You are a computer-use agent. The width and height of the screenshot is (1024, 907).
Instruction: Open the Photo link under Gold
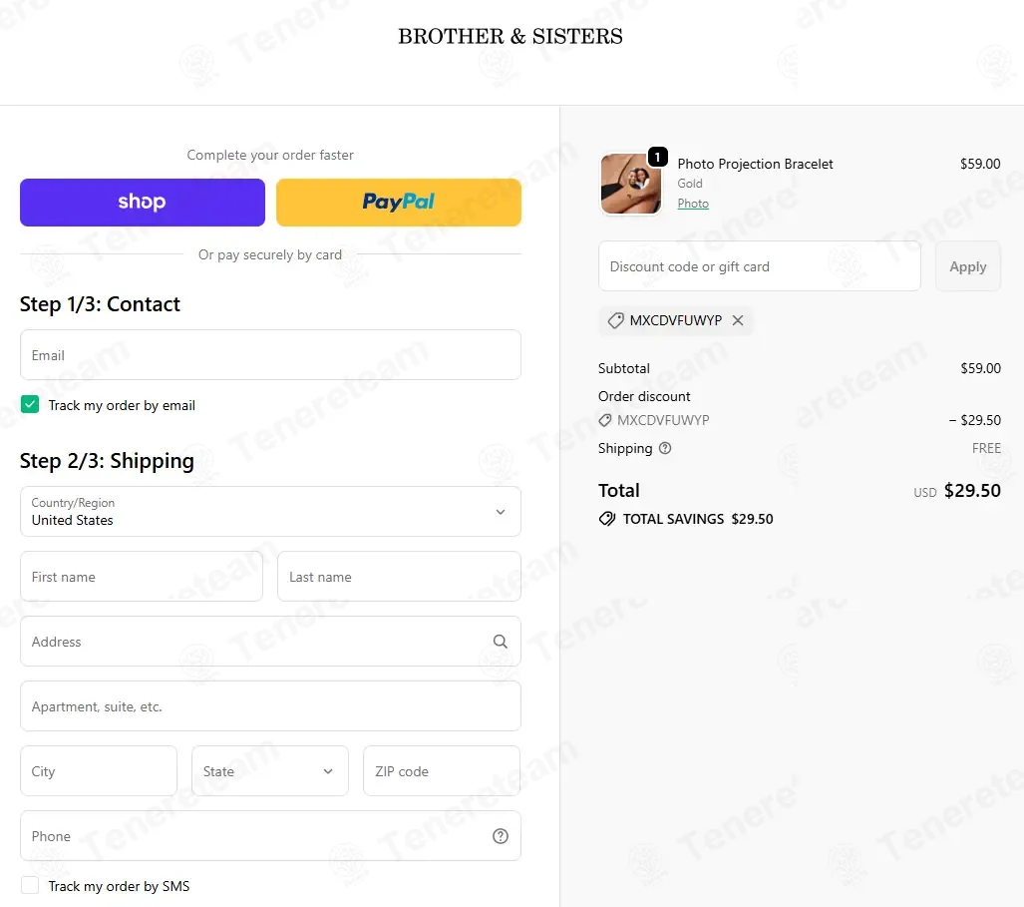(x=693, y=204)
